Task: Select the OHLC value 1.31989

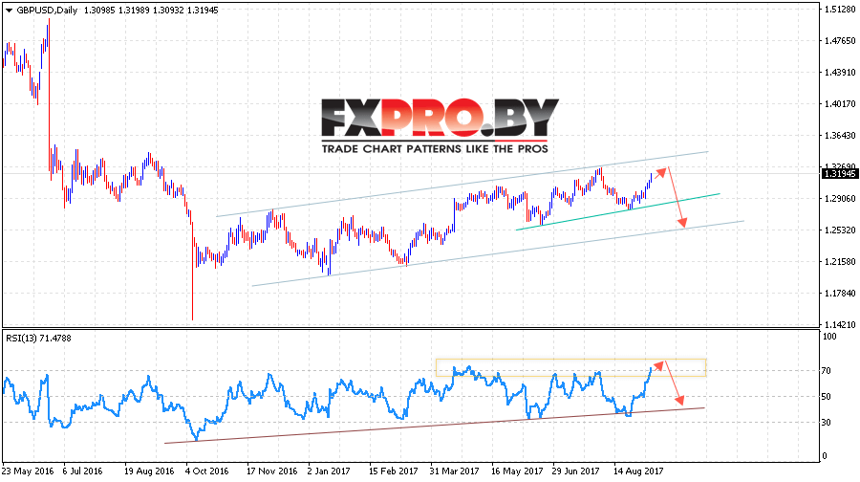Action: (133, 10)
